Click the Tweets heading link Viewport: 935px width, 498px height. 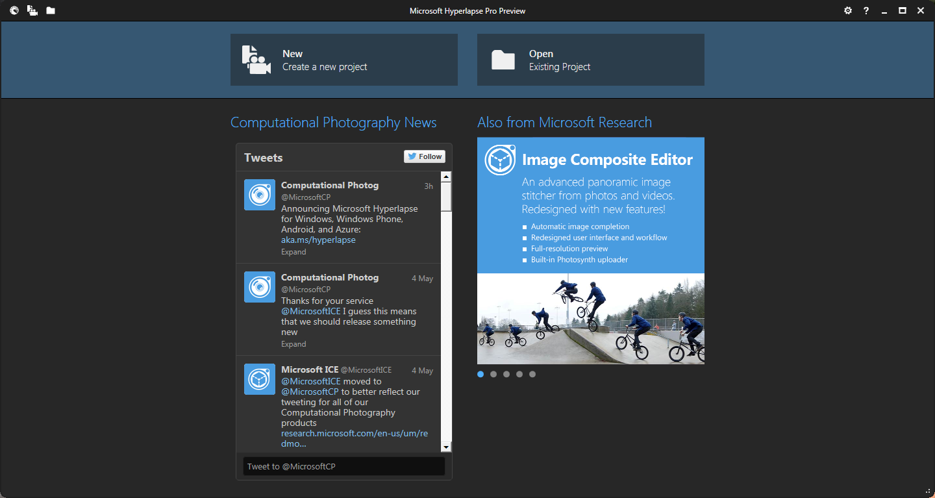coord(264,158)
